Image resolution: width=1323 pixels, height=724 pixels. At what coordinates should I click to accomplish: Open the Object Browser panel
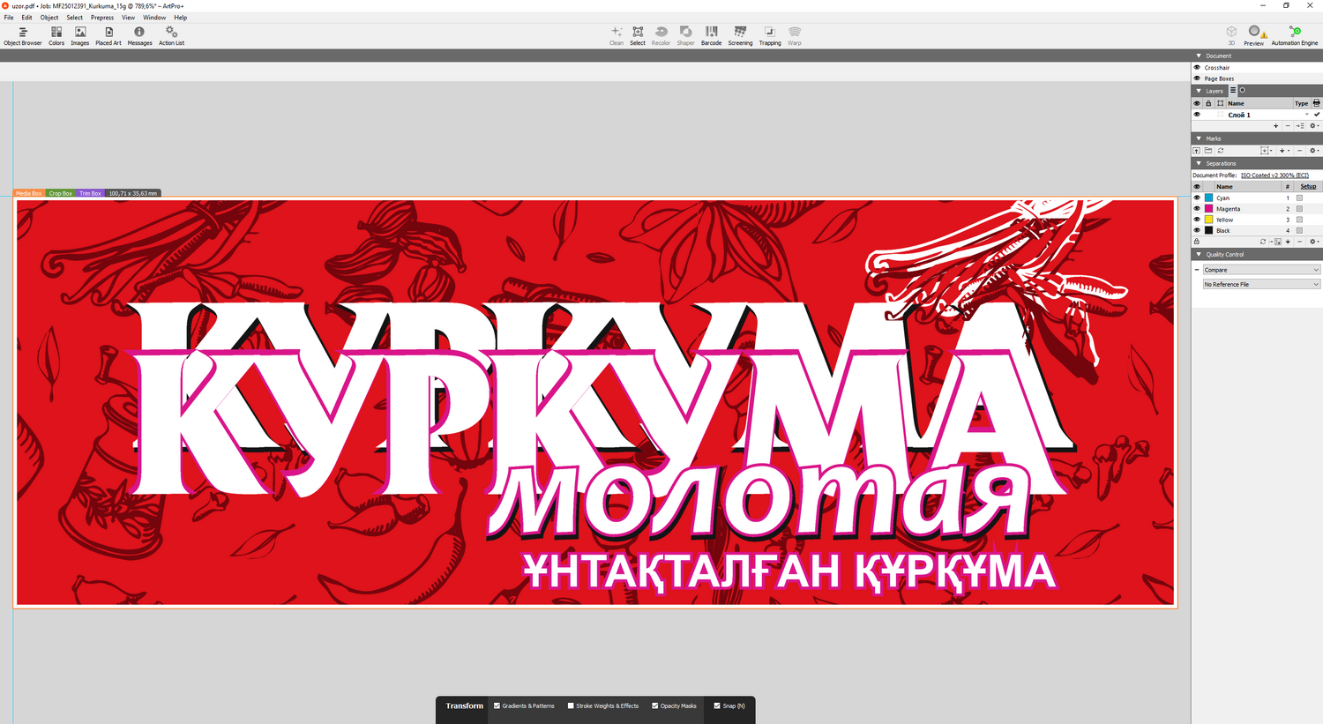[x=23, y=36]
